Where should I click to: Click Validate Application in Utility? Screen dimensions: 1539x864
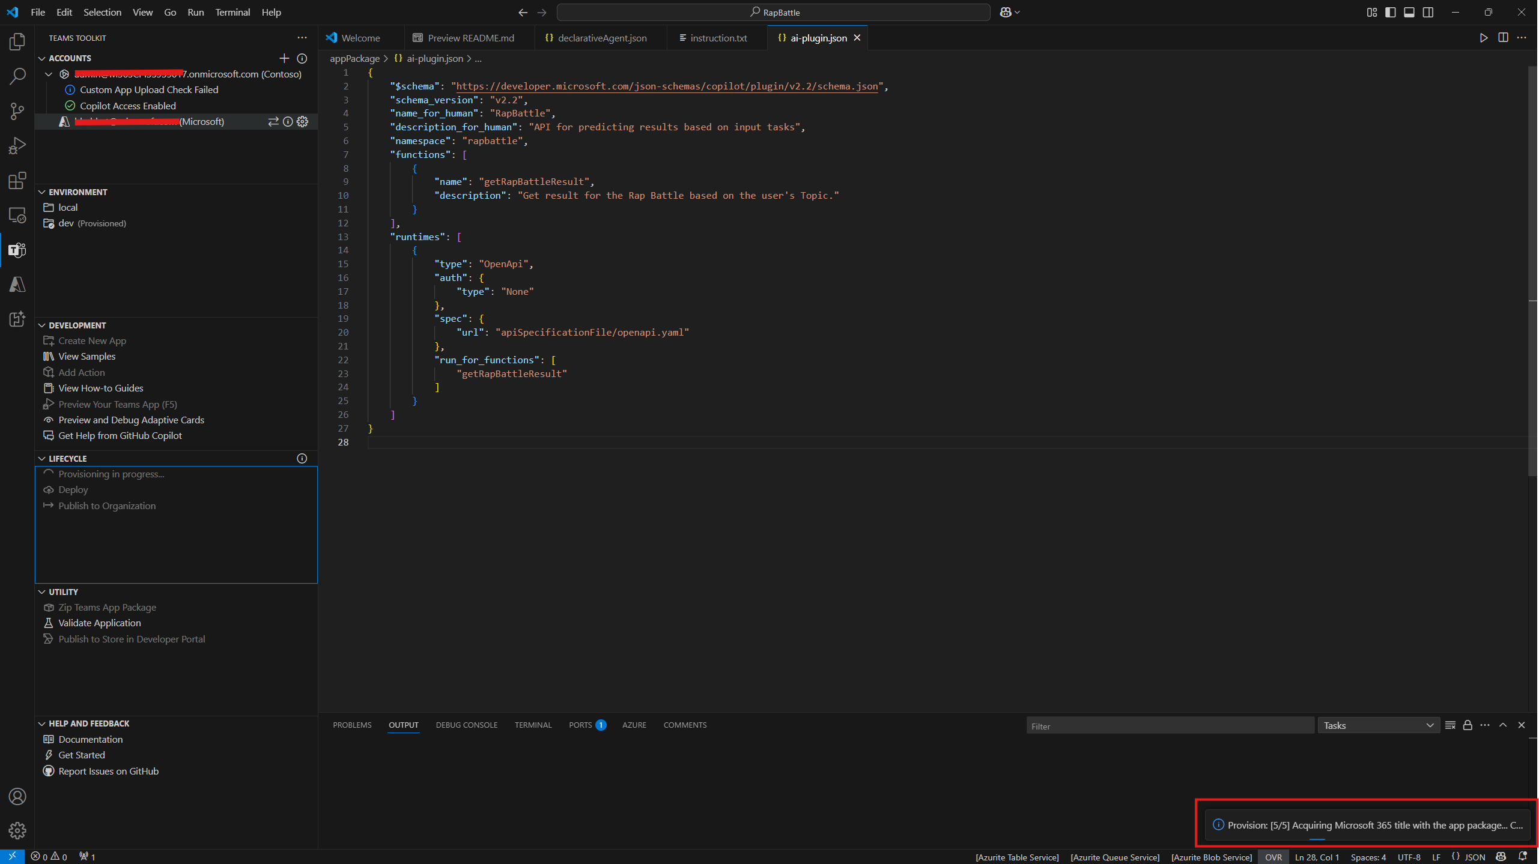[100, 623]
